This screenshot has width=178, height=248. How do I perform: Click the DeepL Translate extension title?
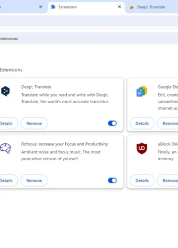click(36, 87)
